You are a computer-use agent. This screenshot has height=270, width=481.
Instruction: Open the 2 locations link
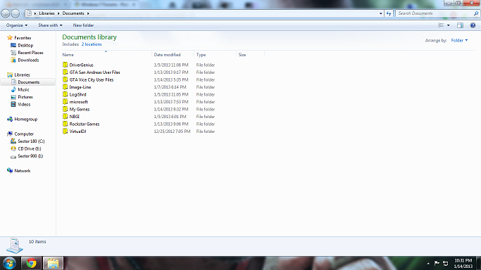92,44
